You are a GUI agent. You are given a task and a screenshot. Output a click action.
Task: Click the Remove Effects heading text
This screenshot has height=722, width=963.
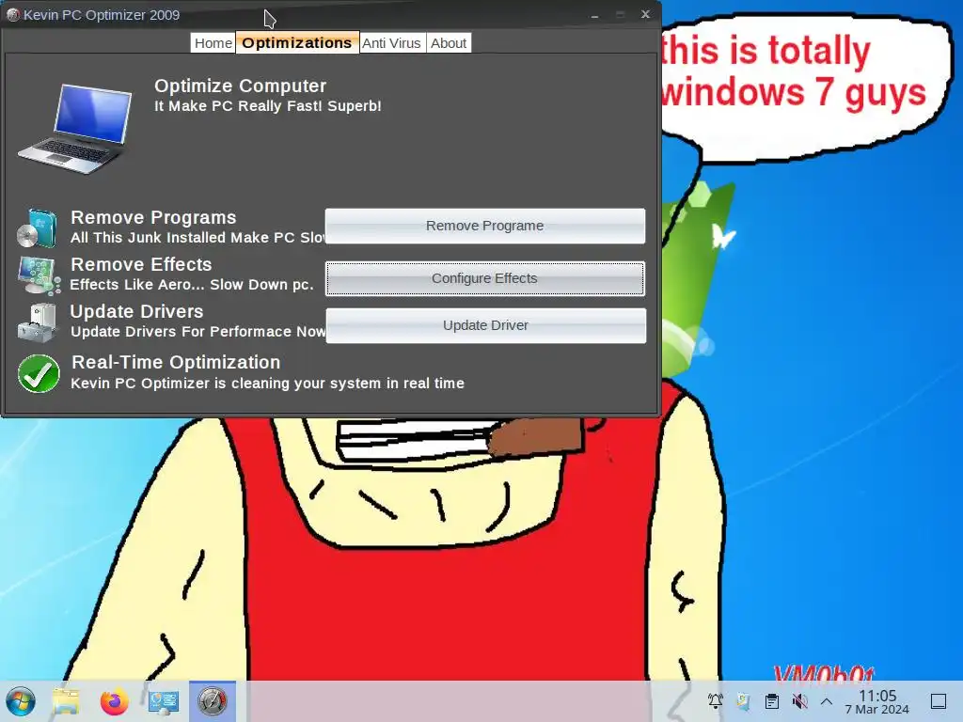tap(141, 264)
